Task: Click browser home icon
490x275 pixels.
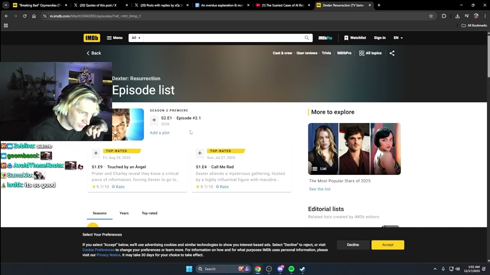Action: pyautogui.click(x=34, y=16)
